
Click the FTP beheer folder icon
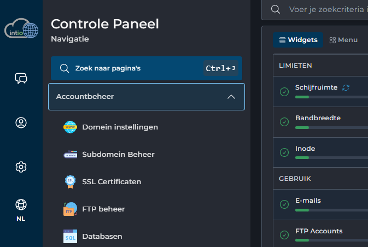click(71, 209)
